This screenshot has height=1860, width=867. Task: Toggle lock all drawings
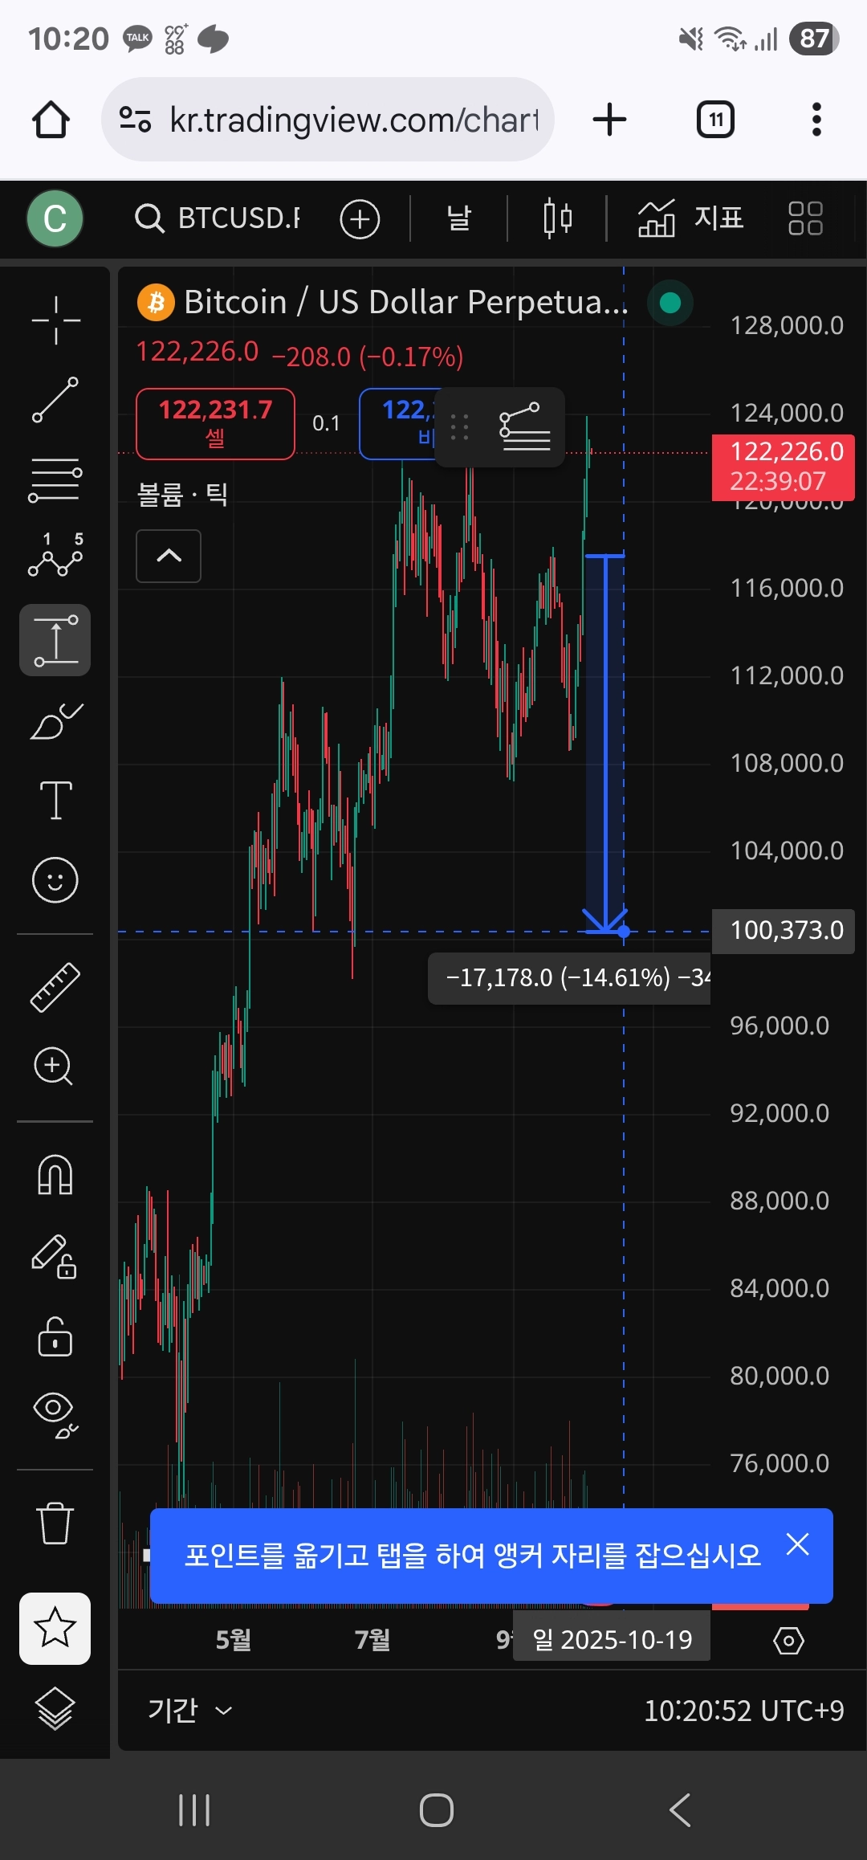click(55, 1337)
